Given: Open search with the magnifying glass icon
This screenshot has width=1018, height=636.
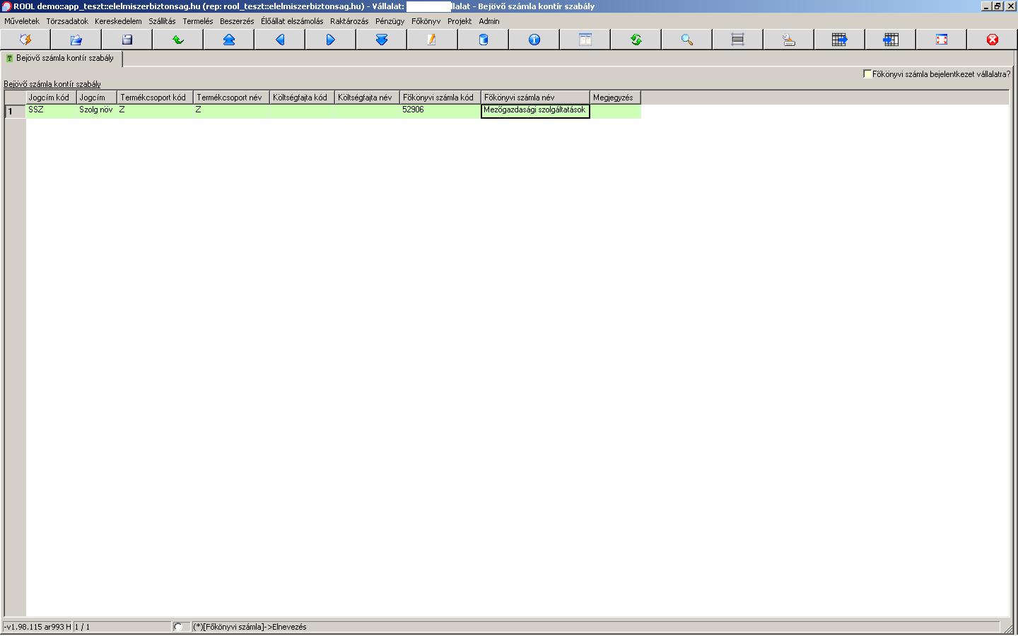Looking at the screenshot, I should pos(687,40).
